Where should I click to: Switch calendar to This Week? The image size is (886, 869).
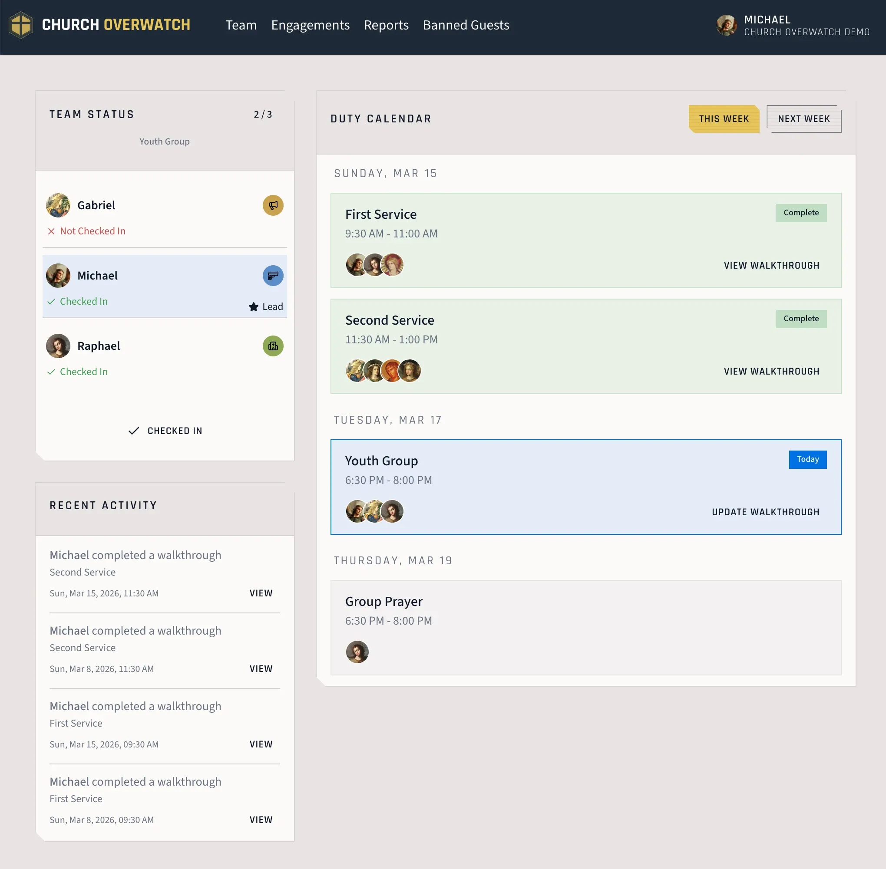[x=724, y=118]
